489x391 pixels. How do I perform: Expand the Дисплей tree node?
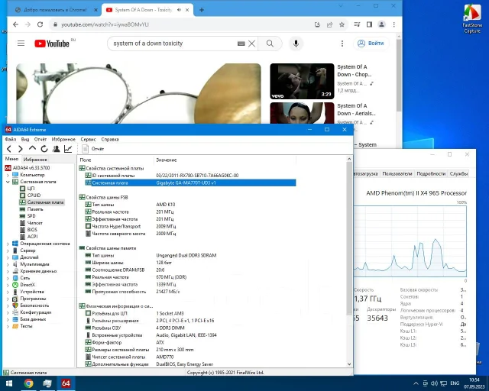click(8, 257)
